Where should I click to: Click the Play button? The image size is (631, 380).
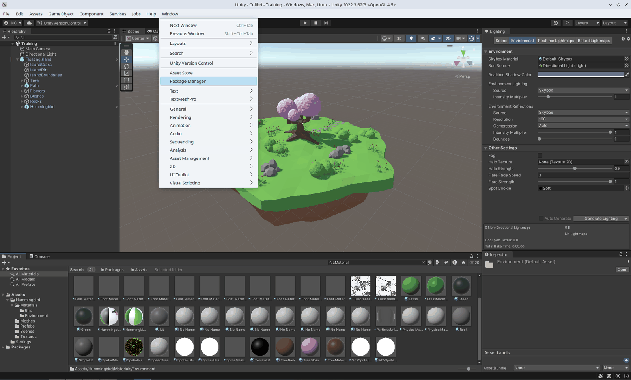pyautogui.click(x=305, y=23)
